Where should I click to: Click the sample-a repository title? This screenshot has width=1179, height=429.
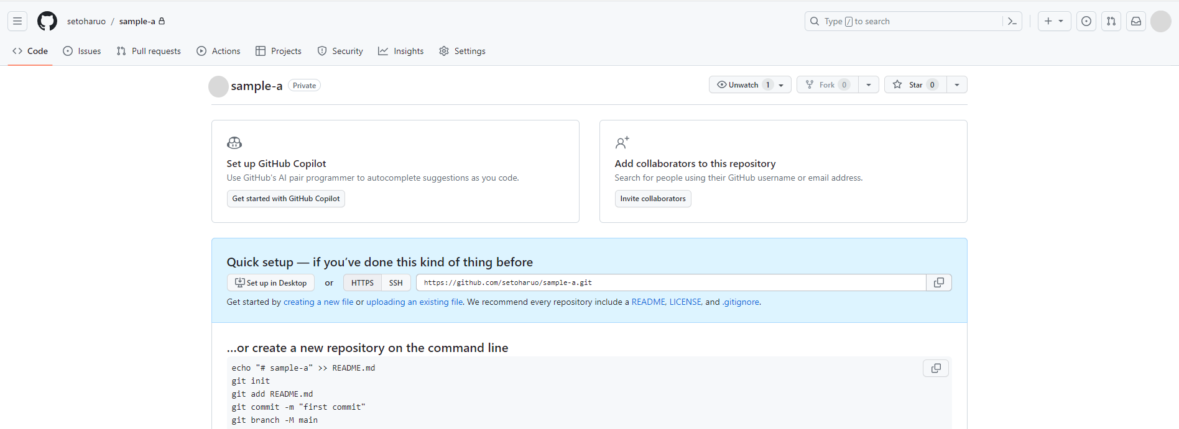(257, 86)
